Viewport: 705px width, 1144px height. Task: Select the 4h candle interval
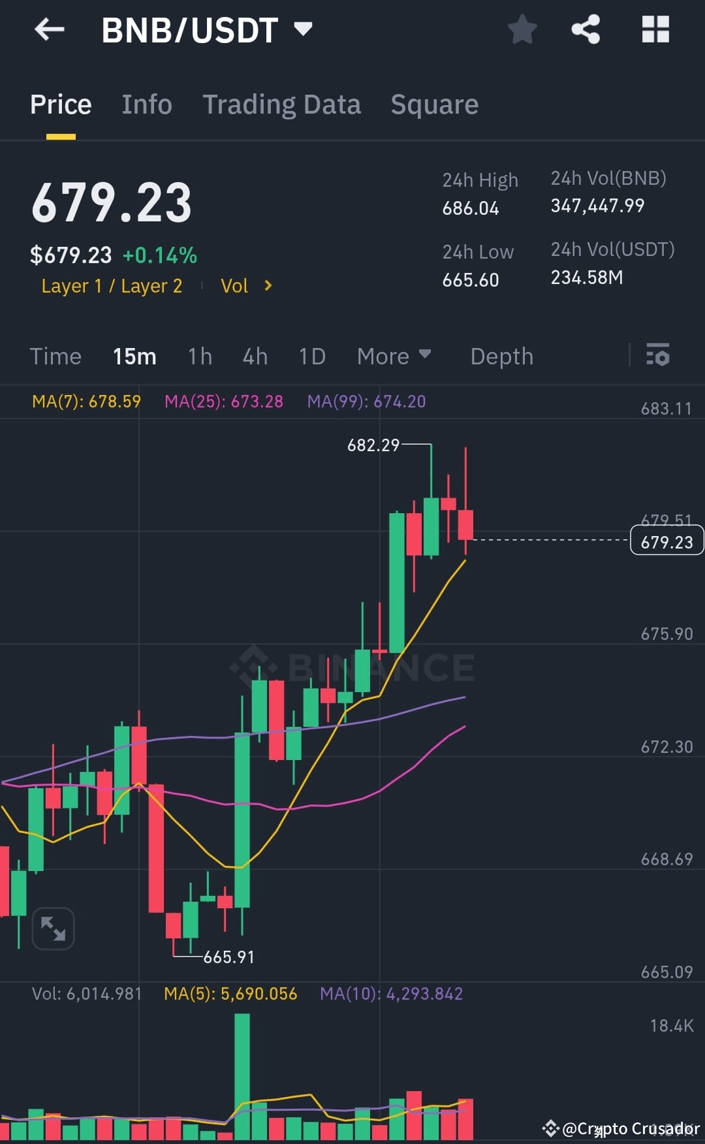(x=255, y=356)
